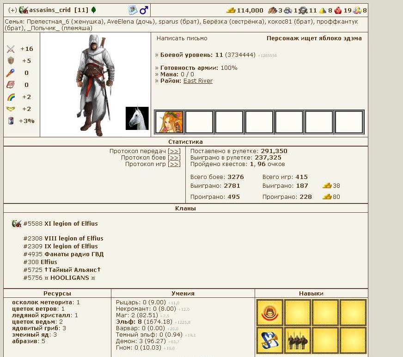Image resolution: width=403 pixels, height=357 pixels.
Task: Click Берёзка family member name
Action: tap(214, 22)
